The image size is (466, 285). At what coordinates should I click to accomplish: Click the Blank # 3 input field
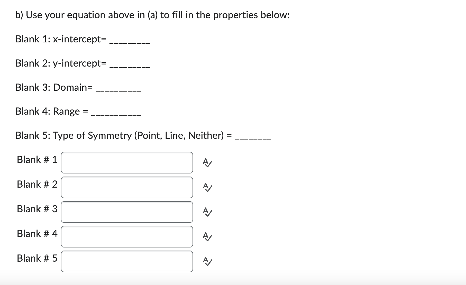click(127, 212)
